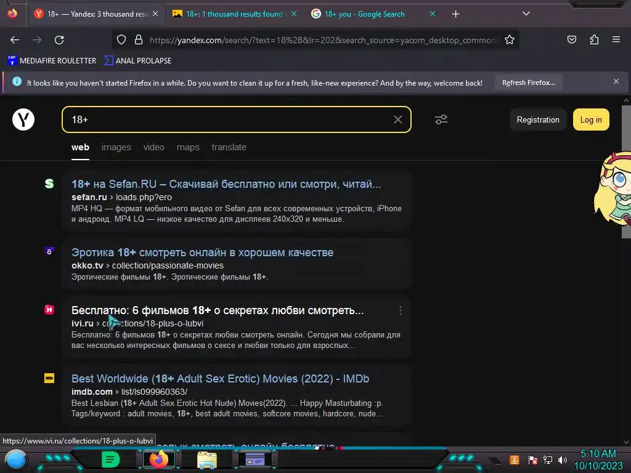This screenshot has width=631, height=473.
Task: Click the Firefox View icon in tab bar
Action: click(x=12, y=14)
